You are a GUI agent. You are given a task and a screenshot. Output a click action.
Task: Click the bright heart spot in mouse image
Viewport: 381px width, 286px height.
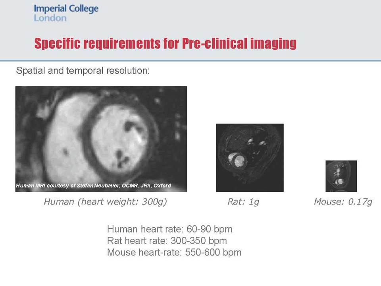point(339,181)
